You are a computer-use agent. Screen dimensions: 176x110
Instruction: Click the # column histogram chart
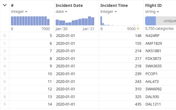click(x=30, y=21)
